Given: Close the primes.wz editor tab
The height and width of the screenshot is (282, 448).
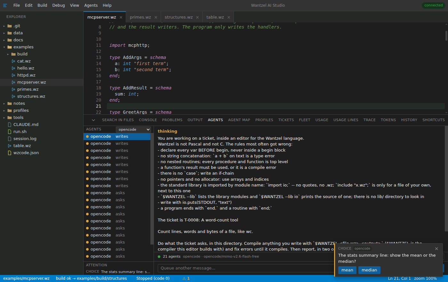Looking at the screenshot, I should click(156, 17).
